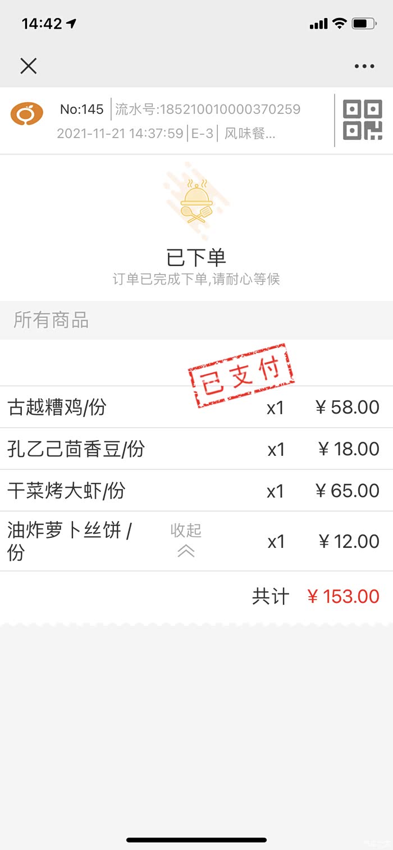Tap the 共计 ¥153.00 total amount
393x850 pixels.
click(343, 596)
